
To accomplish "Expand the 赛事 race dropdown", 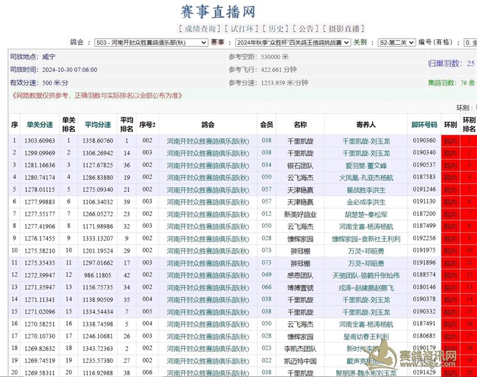I will pos(293,42).
